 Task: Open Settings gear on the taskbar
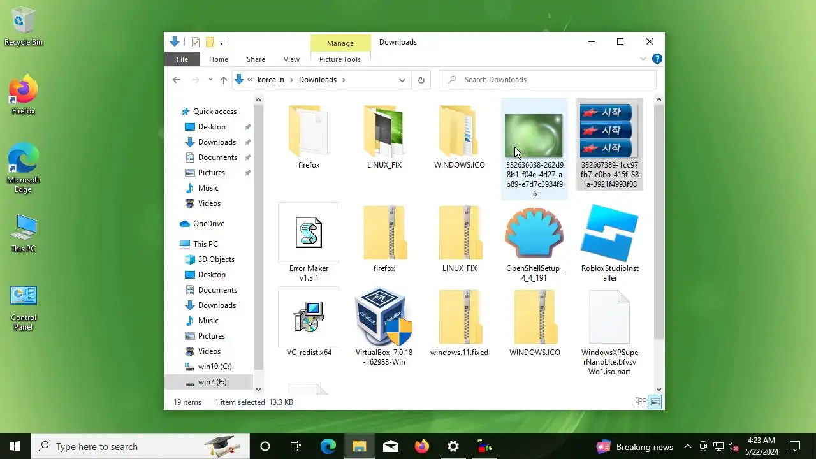[453, 446]
